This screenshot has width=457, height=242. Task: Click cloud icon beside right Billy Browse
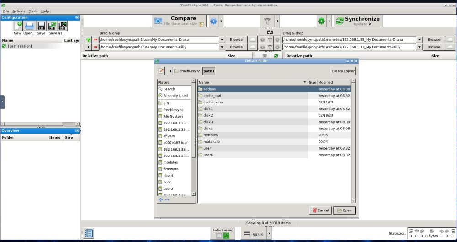click(450, 47)
